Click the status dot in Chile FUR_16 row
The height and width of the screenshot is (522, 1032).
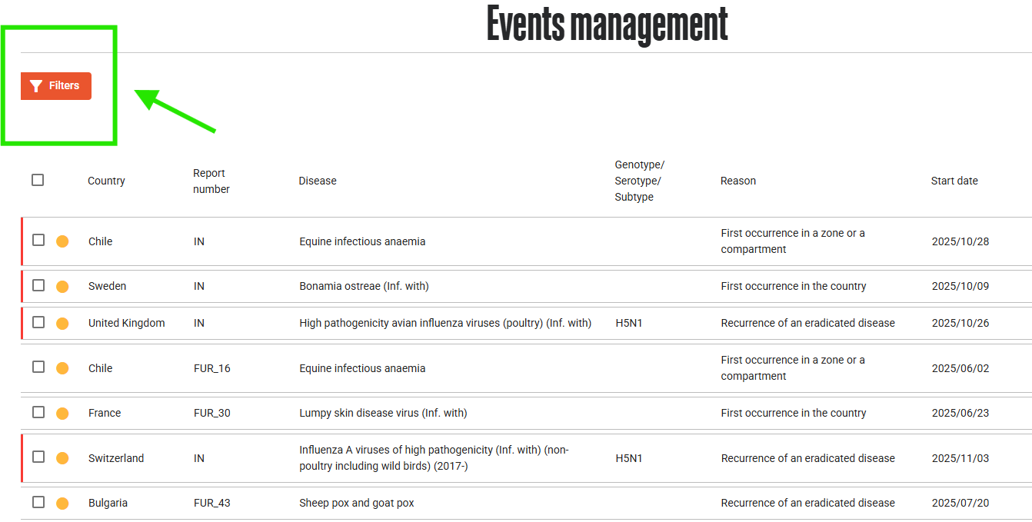click(x=62, y=368)
